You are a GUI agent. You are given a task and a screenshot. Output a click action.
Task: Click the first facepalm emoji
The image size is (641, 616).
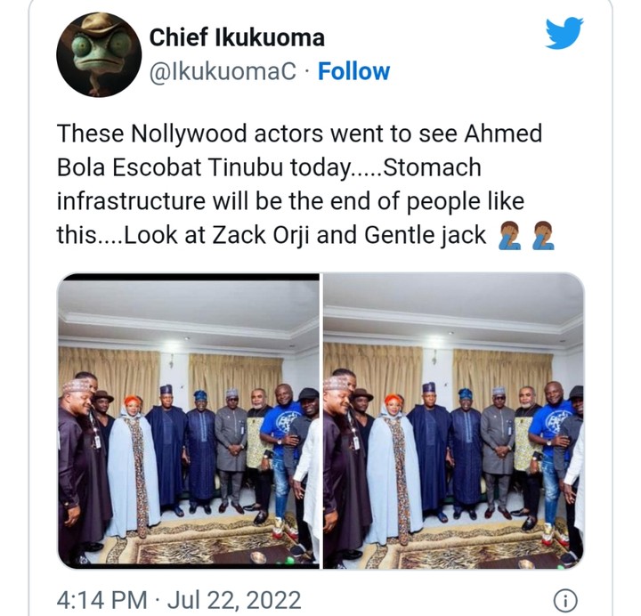point(510,235)
